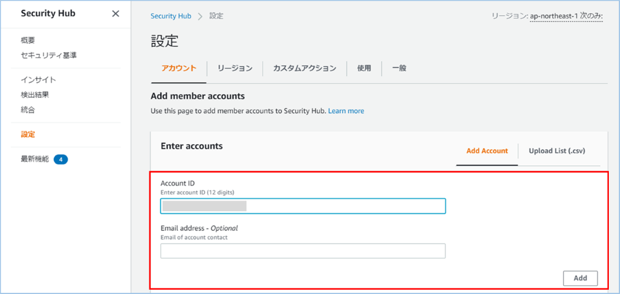This screenshot has width=620, height=294.
Task: Select the Add Account tab
Action: click(x=487, y=150)
